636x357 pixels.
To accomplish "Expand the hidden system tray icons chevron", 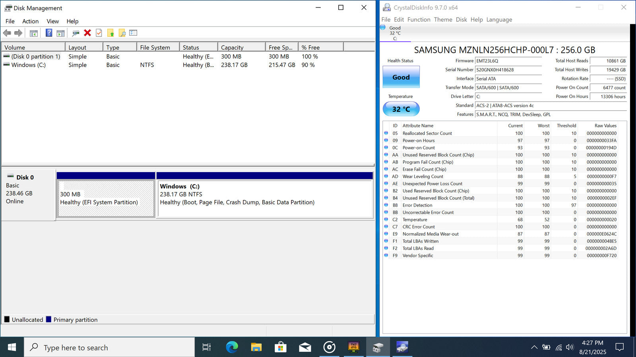I will 534,347.
